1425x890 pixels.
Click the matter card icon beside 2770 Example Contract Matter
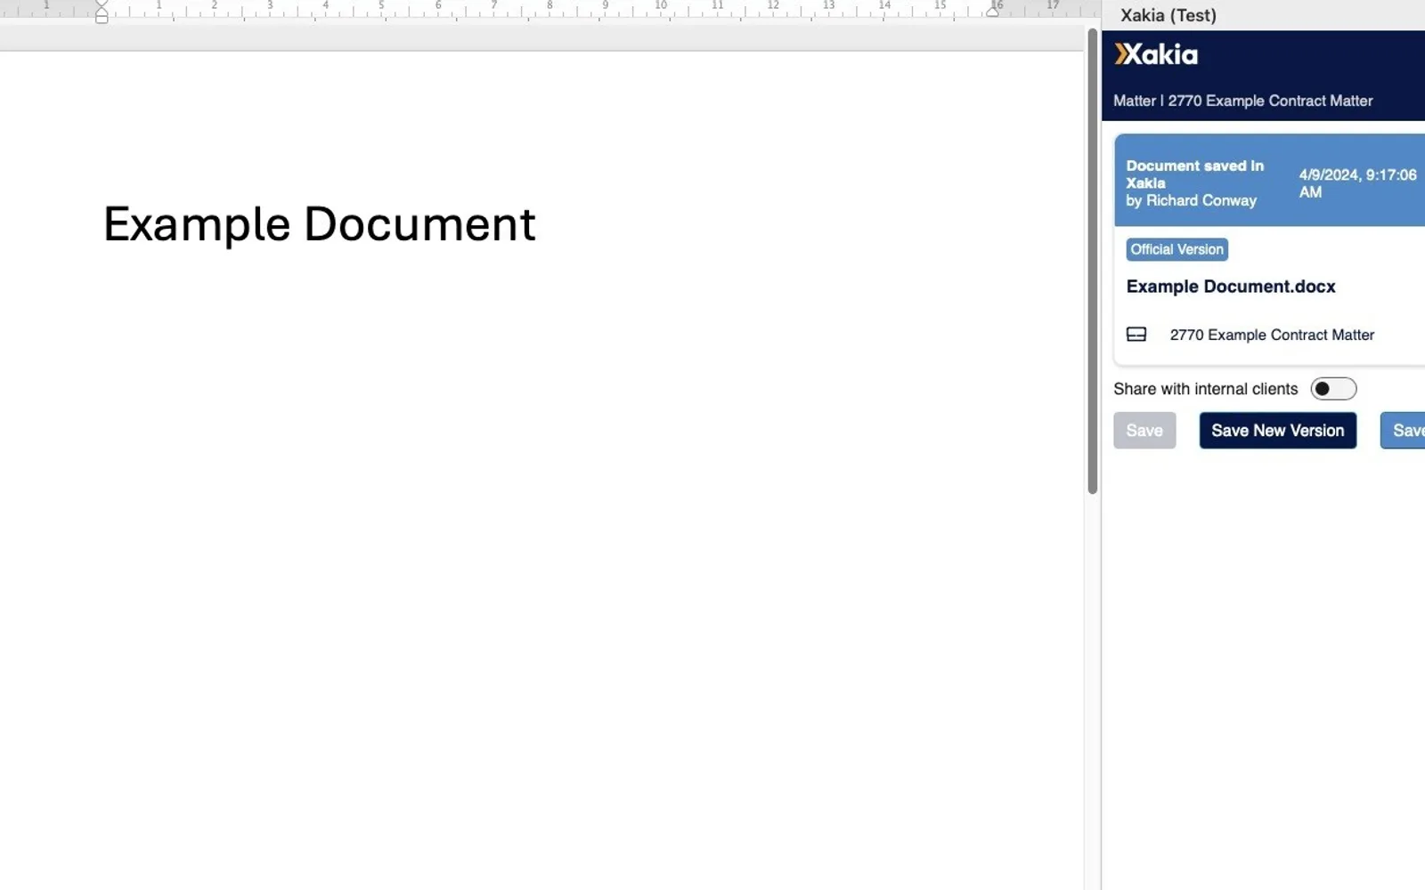1136,335
